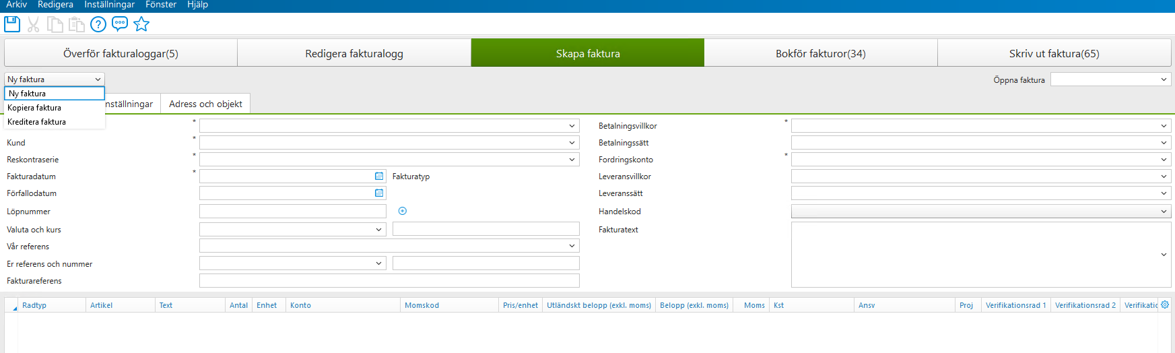Expand the Betalningssätt dropdown

click(1164, 142)
